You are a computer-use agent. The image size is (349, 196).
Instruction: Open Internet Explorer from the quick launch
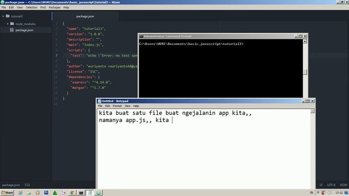click(20, 193)
